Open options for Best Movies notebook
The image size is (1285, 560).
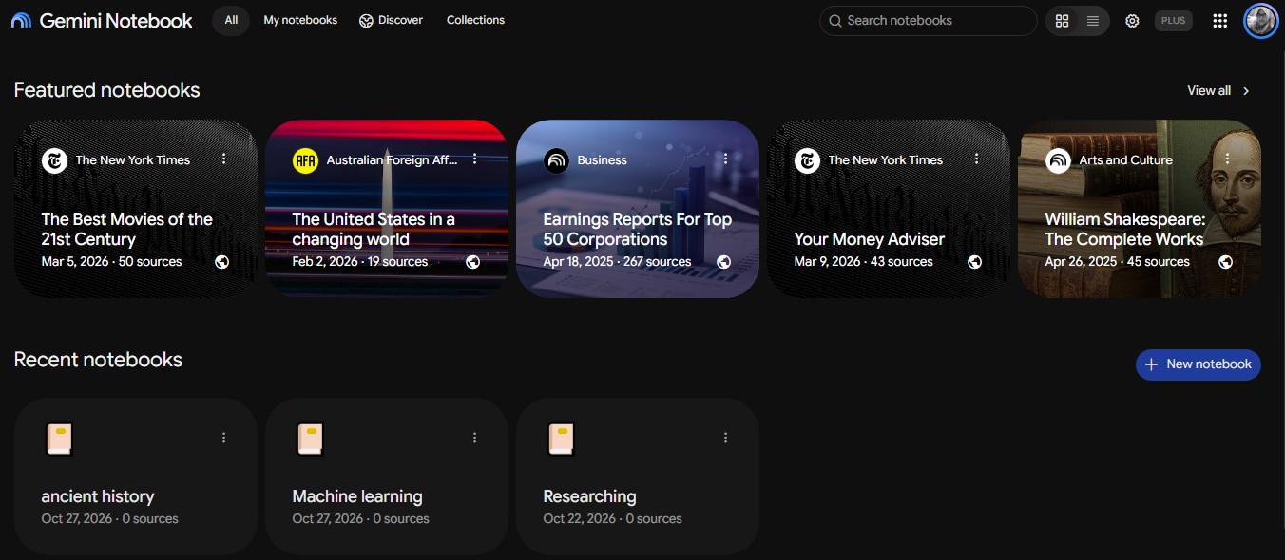(224, 159)
